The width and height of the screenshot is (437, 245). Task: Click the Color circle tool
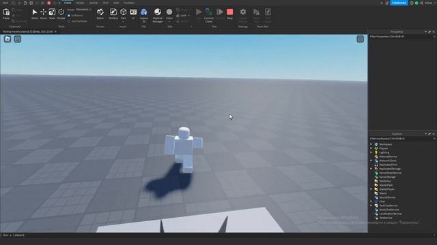click(x=169, y=12)
